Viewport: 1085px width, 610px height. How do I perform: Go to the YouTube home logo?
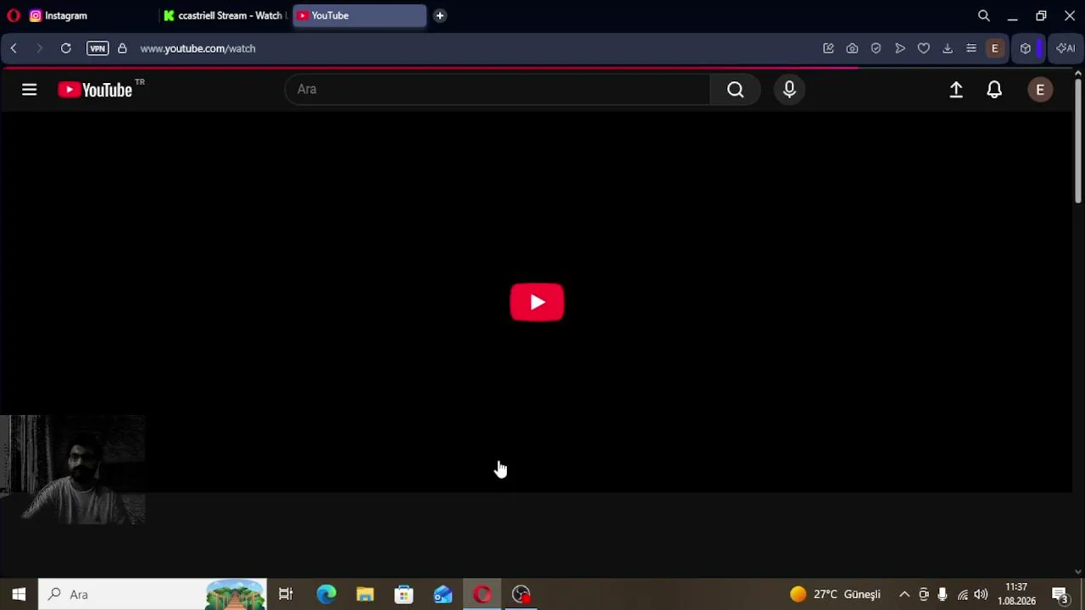pos(95,90)
